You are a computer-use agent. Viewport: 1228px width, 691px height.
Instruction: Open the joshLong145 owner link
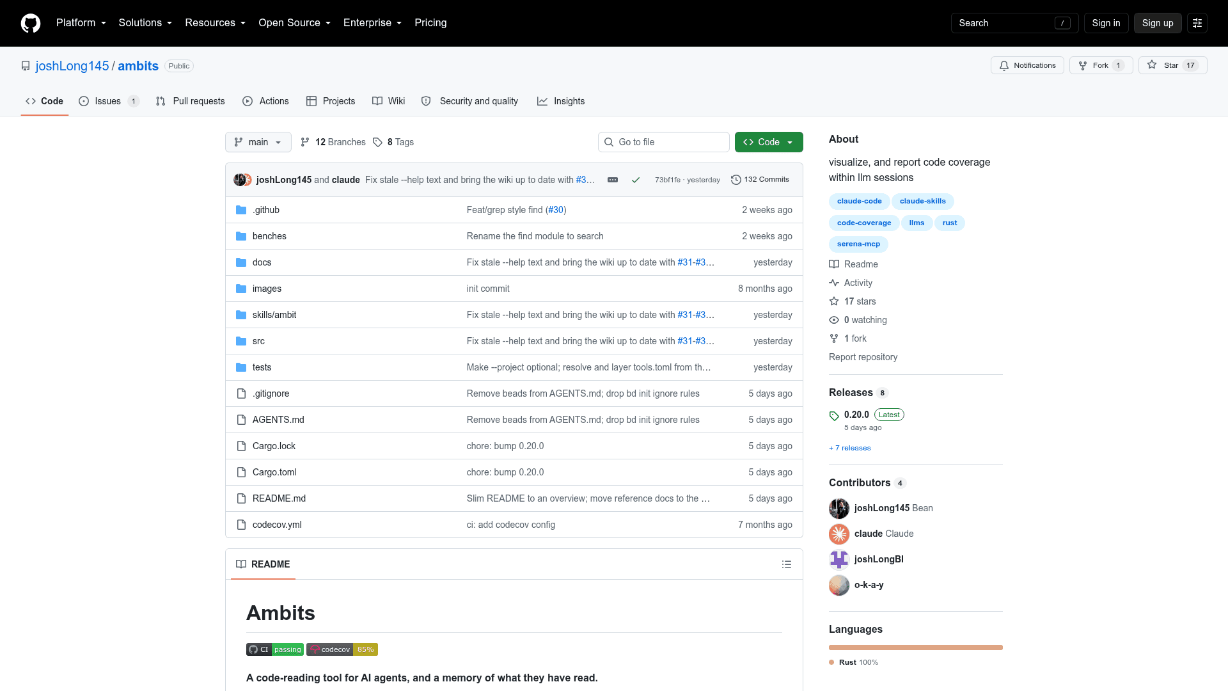tap(72, 66)
